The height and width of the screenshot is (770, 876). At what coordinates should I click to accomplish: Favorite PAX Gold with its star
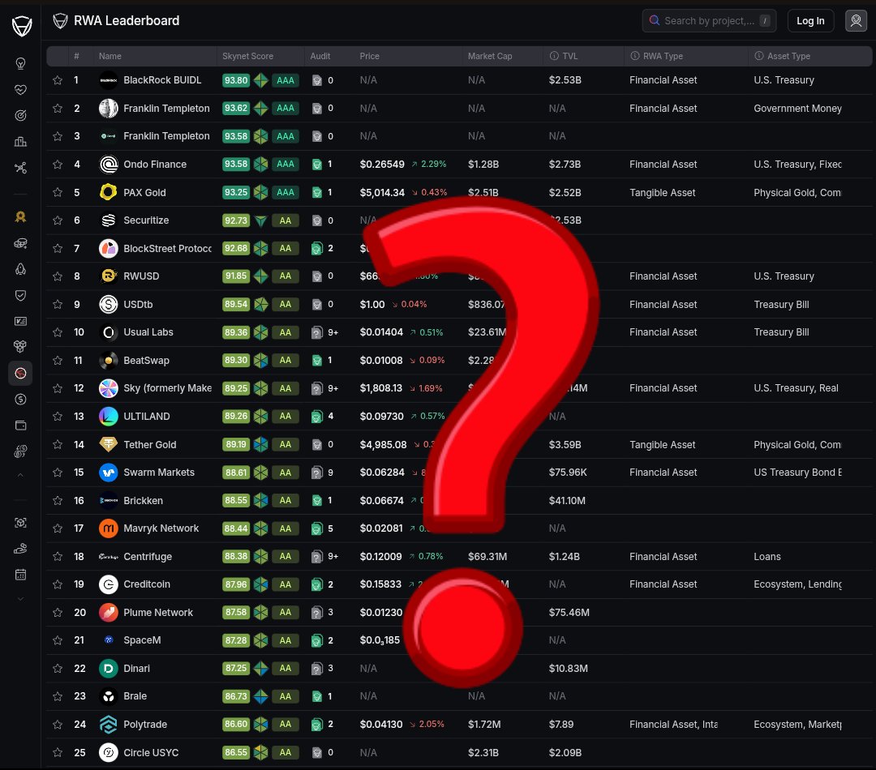(x=58, y=192)
